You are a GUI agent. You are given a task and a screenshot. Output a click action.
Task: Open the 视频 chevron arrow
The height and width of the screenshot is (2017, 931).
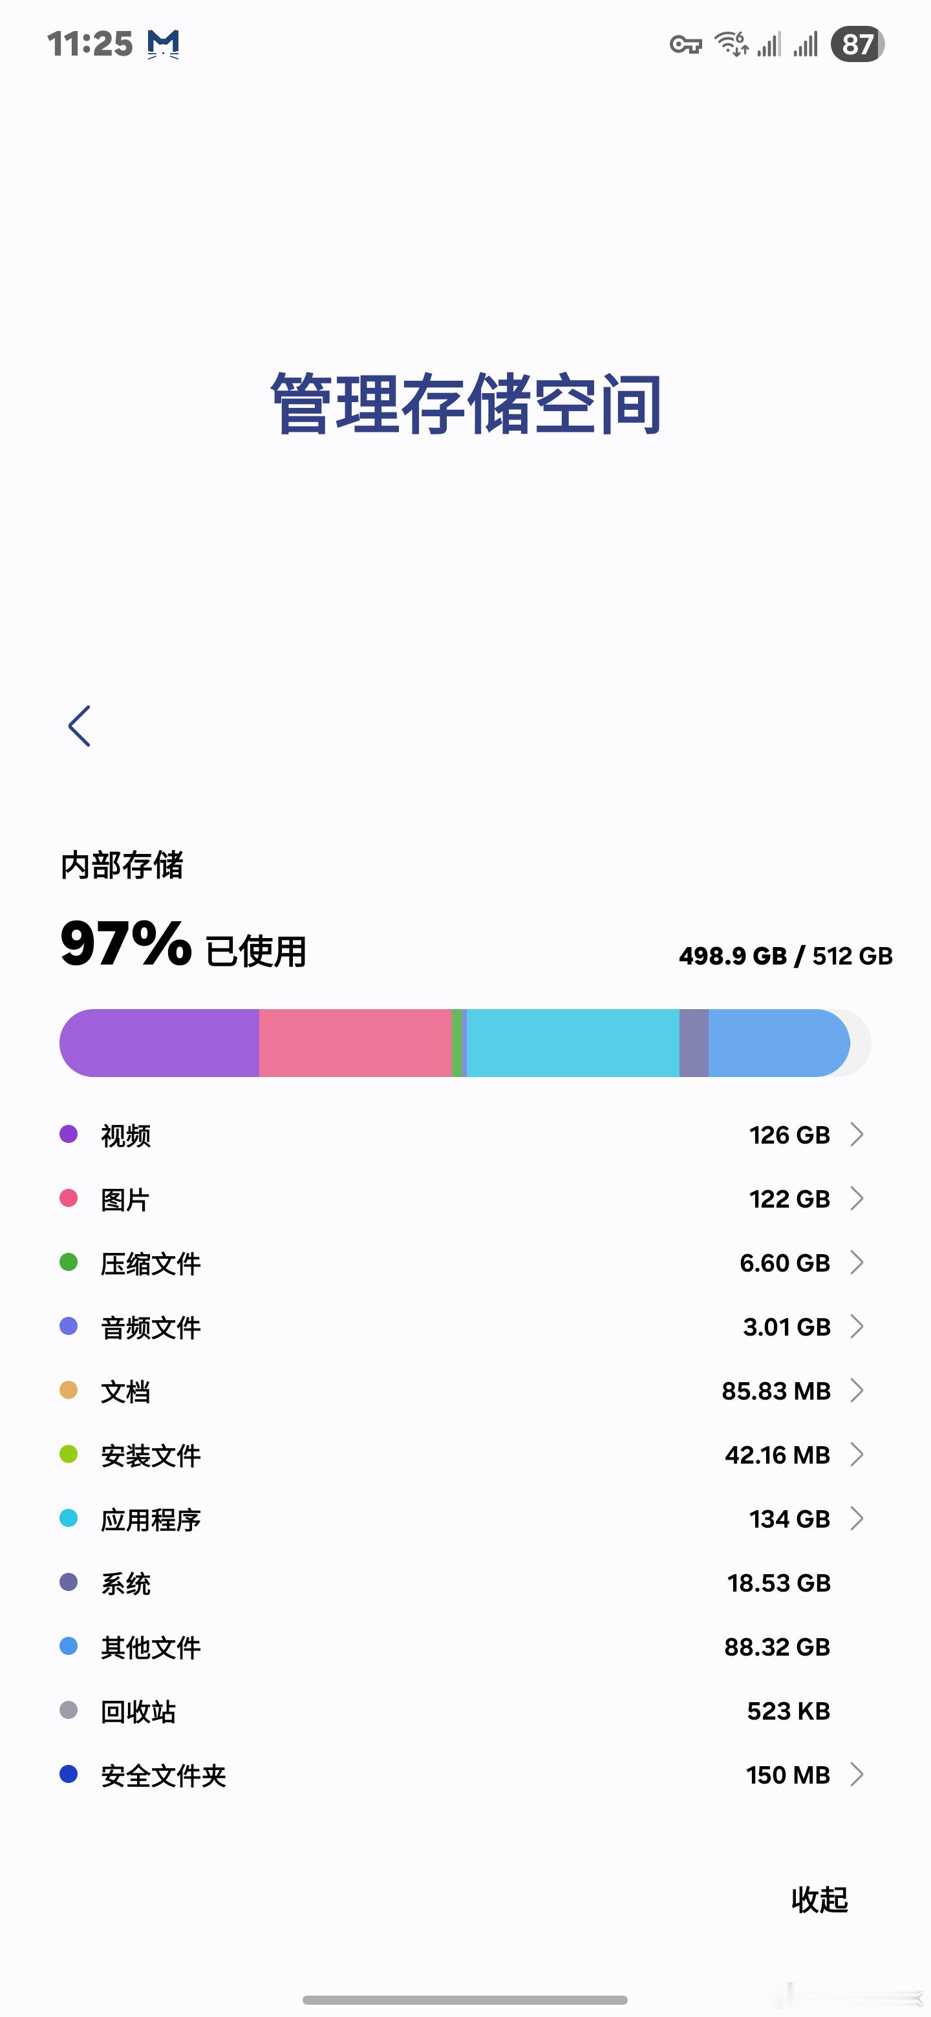tap(857, 1135)
